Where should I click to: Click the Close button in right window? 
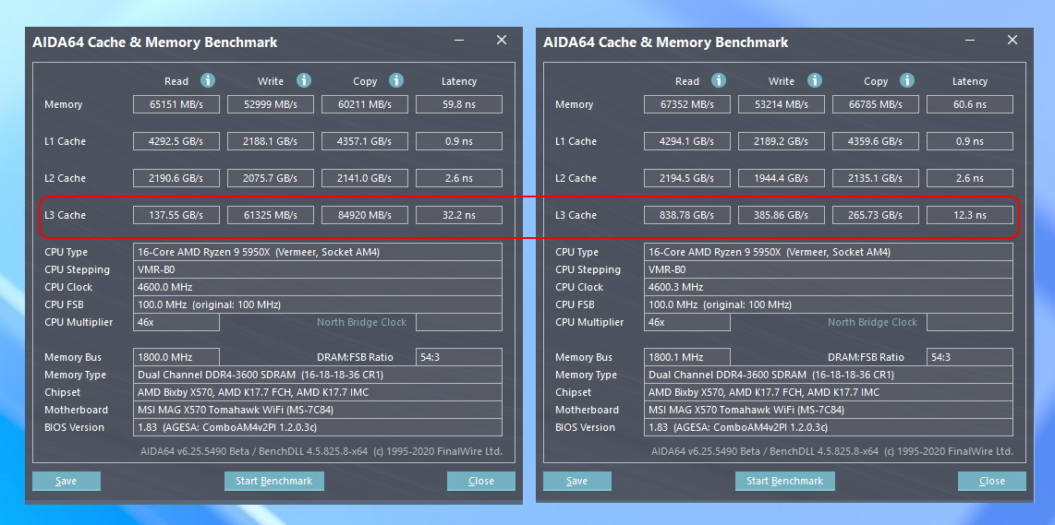pos(992,481)
